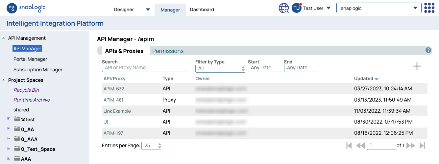Image resolution: width=439 pixels, height=164 pixels.
Task: Click the Test User name label
Action: 313,8
